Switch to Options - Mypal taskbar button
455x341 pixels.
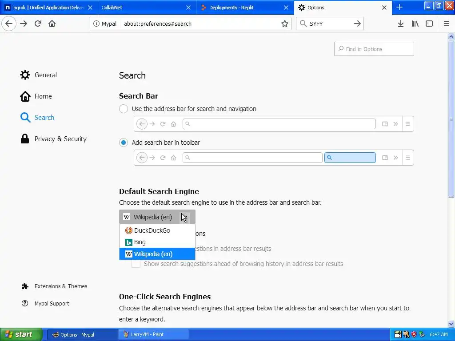(82, 335)
